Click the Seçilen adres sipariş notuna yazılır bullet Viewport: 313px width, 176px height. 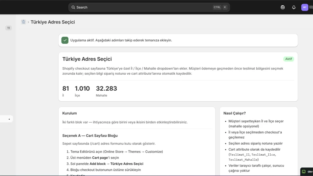pos(255,143)
